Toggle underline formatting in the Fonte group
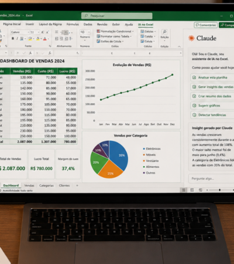This screenshot has height=264, width=234. point(22,39)
